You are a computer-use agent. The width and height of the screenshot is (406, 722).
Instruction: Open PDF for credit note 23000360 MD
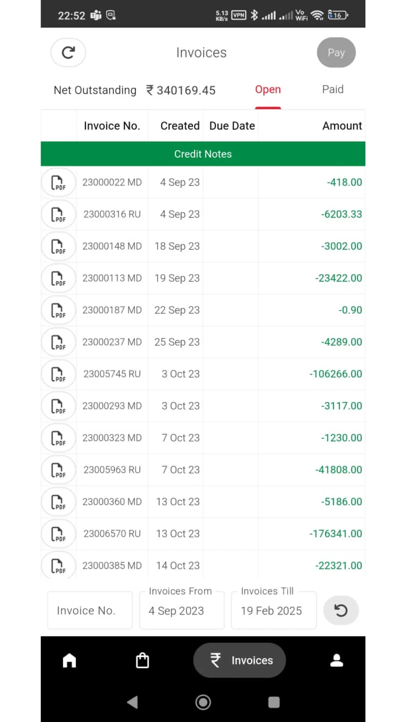point(58,502)
